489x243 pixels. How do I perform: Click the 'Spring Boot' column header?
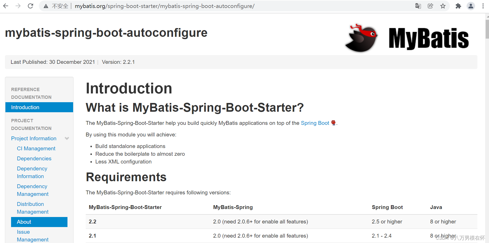pyautogui.click(x=387, y=207)
